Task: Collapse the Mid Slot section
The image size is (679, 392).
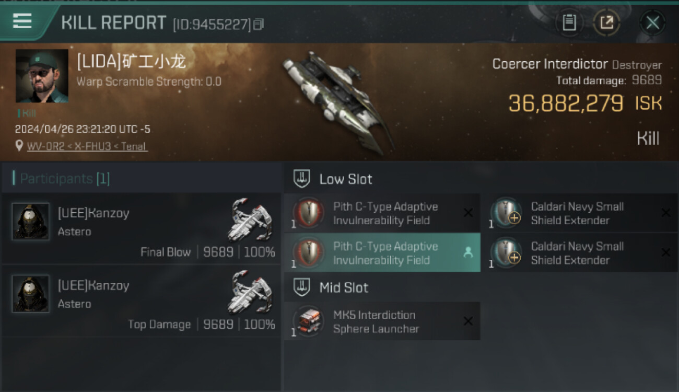Action: tap(302, 287)
